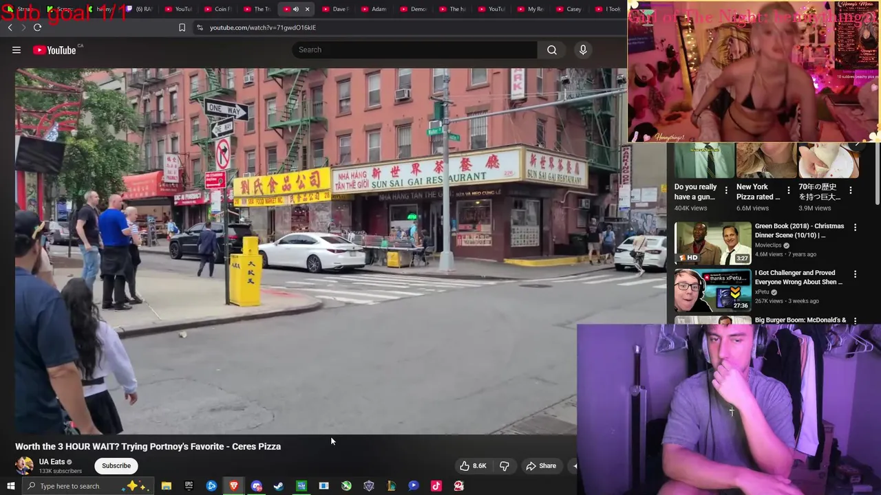Open 'Do you really have a gun' short
The height and width of the screenshot is (495, 881).
click(x=703, y=160)
